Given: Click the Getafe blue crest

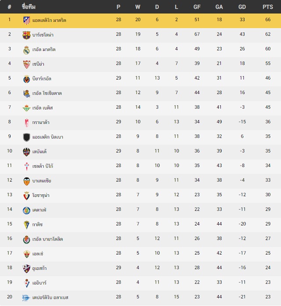Looking at the screenshot, I should [26, 210].
